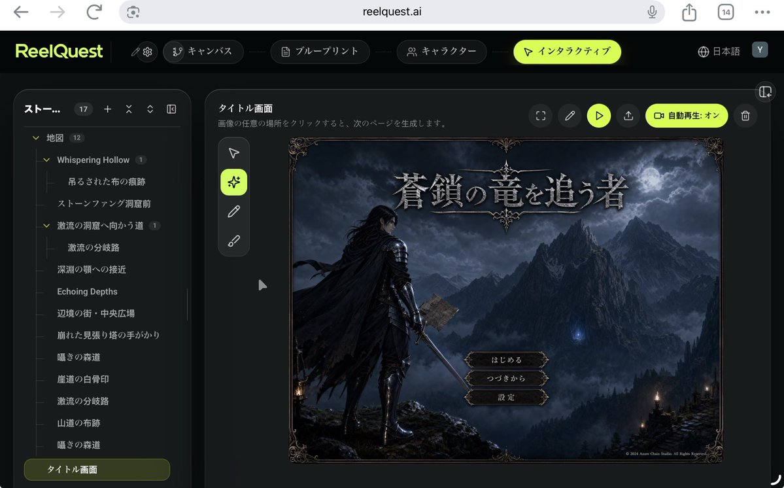The width and height of the screenshot is (784, 488).
Task: Click the sidebar vertical scrollbar
Action: [188, 304]
